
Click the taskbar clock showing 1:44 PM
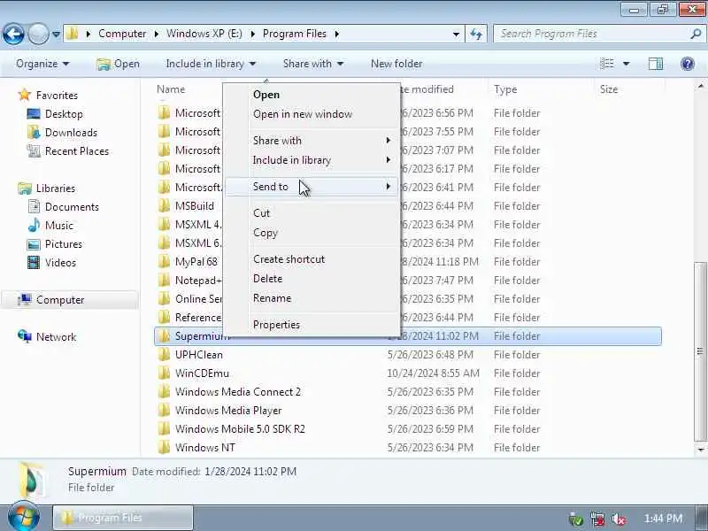tap(663, 519)
